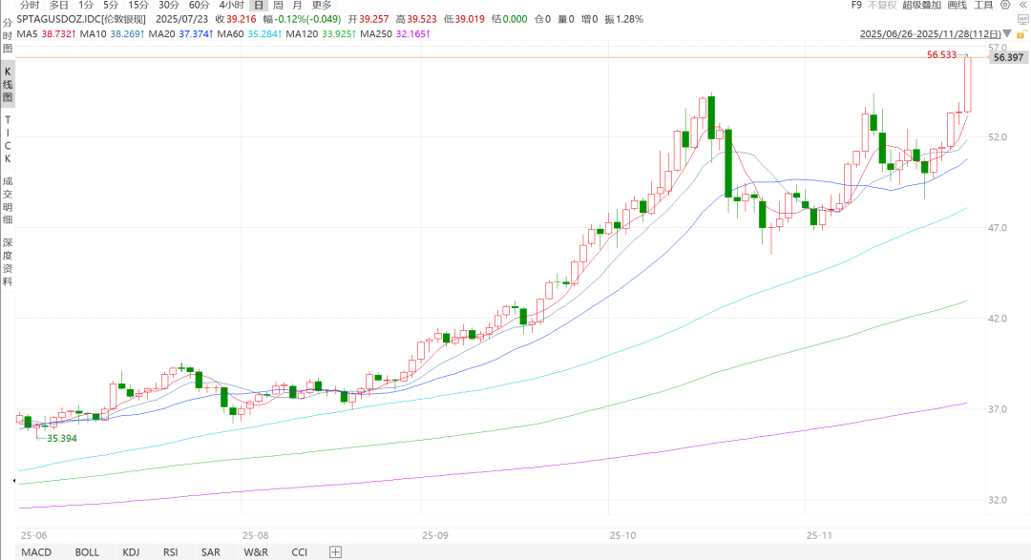This screenshot has height=560, width=1031.
Task: Click the 25-10 time axis label
Action: point(622,536)
